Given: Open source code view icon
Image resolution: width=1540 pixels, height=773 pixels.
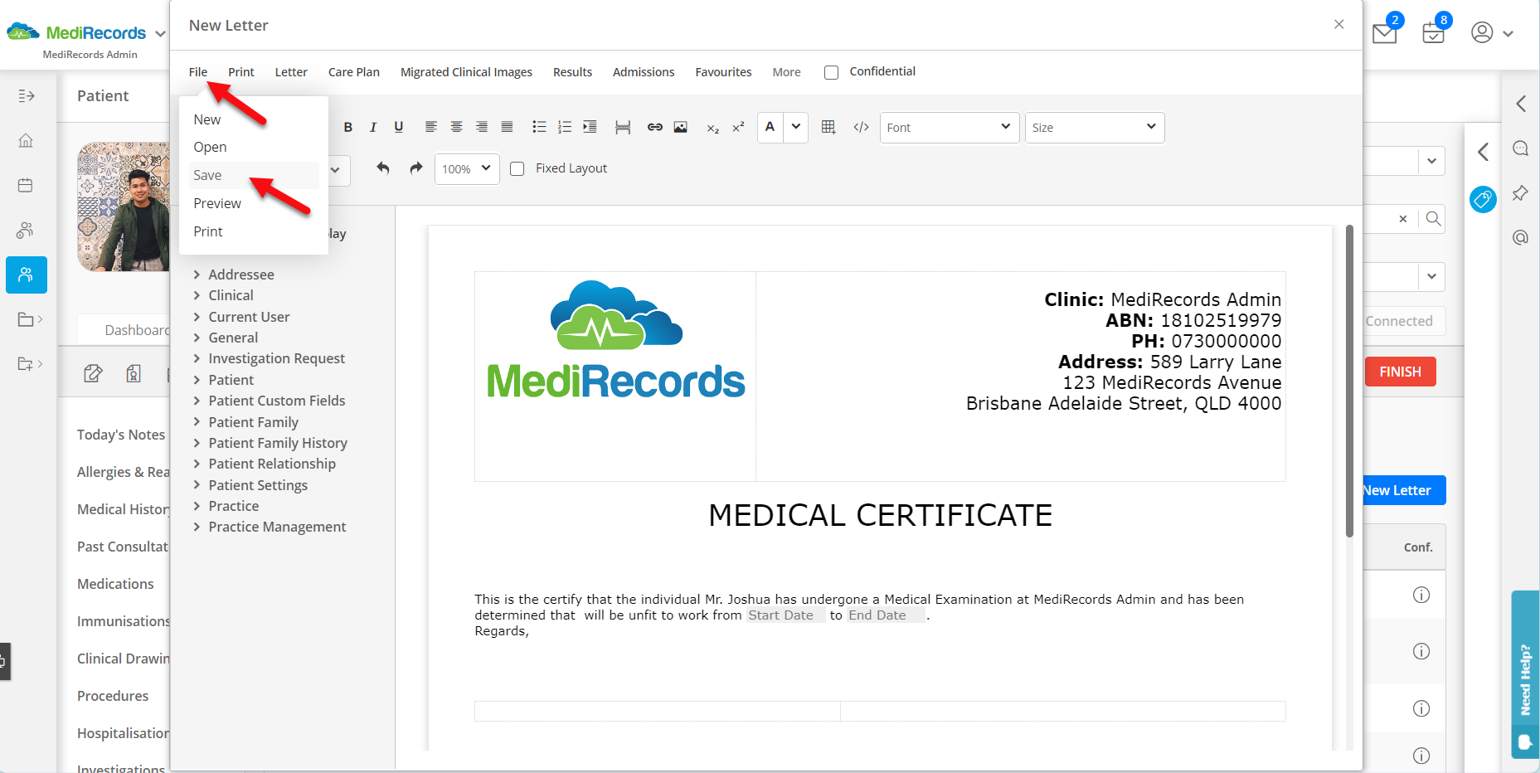Looking at the screenshot, I should 862,127.
